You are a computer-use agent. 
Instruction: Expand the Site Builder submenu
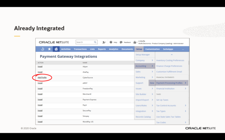coord(145,94)
